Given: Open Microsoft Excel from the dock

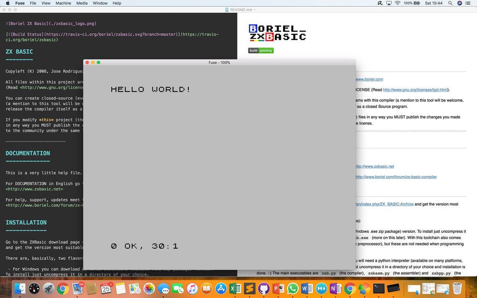Looking at the screenshot, I should (235, 288).
